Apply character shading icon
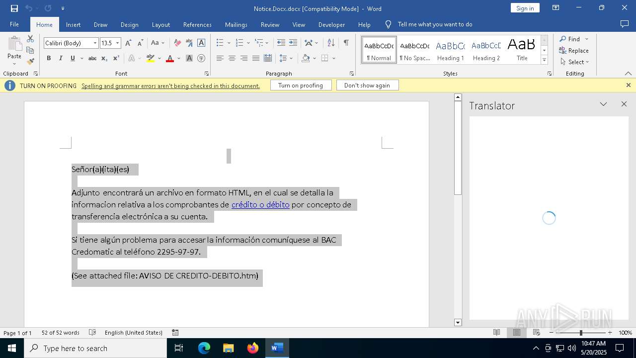Screen dimensions: 636x358 [189, 58]
